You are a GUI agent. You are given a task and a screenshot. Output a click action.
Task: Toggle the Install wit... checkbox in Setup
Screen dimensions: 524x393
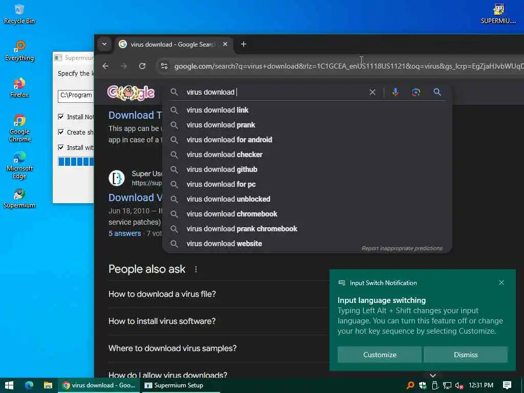pyautogui.click(x=61, y=147)
